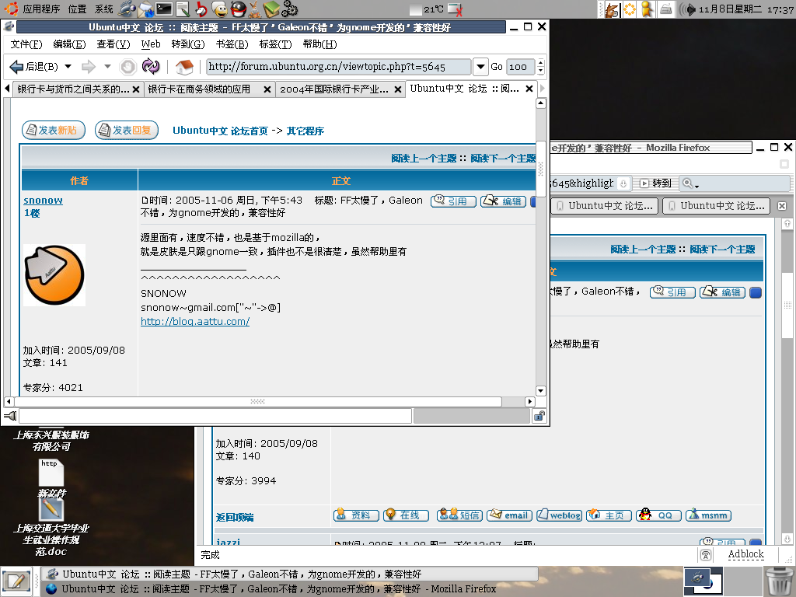Image resolution: width=796 pixels, height=597 pixels.
Task: Click the 引用 quote button in Galeon post
Action: (453, 201)
